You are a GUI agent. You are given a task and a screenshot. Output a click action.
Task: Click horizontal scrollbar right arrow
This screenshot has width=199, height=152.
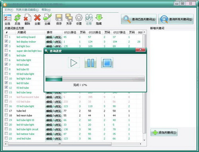click(140, 144)
